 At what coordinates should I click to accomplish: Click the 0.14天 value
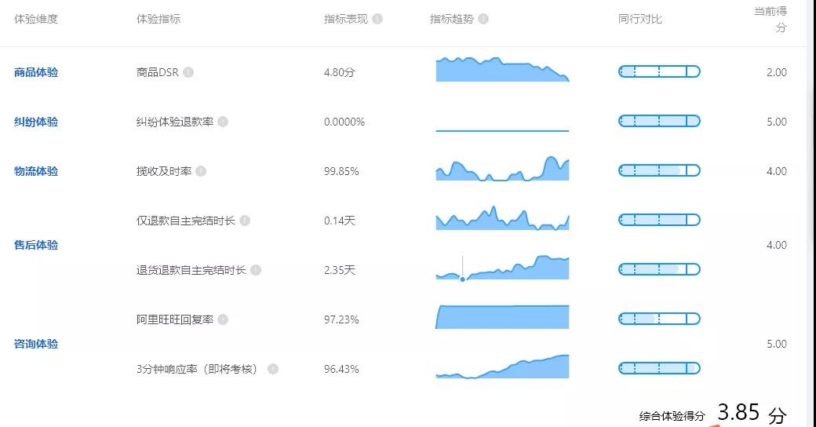(339, 221)
